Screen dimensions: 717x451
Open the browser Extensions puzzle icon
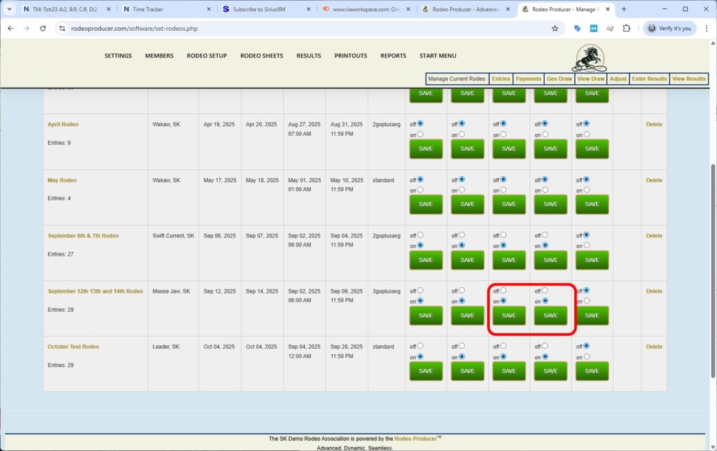click(x=627, y=29)
